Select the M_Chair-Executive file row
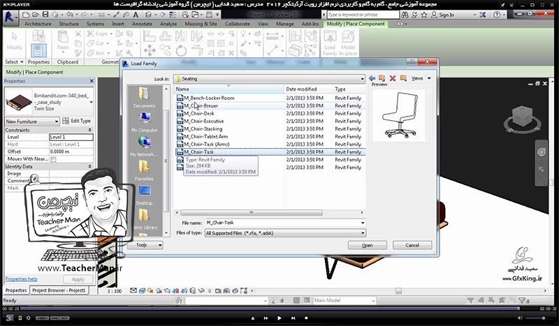 point(270,121)
